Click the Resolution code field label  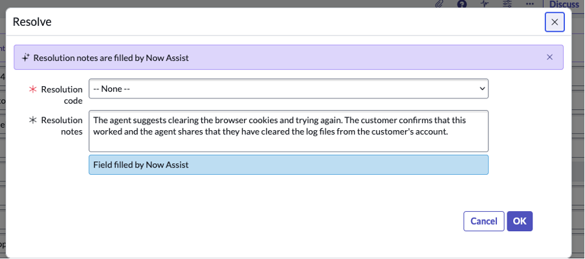pos(62,95)
